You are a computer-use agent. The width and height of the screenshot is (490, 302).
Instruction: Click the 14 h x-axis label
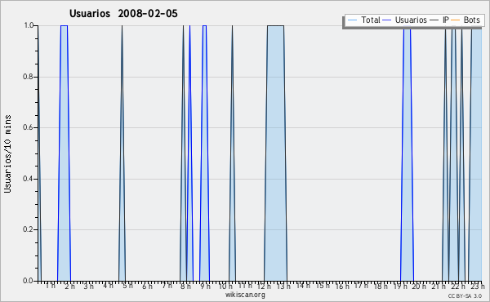click(303, 286)
